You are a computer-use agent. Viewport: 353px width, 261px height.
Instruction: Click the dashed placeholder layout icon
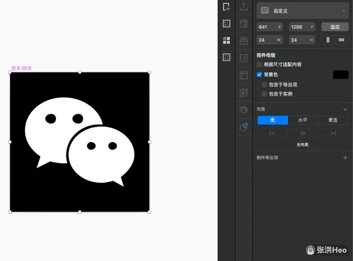(x=244, y=58)
